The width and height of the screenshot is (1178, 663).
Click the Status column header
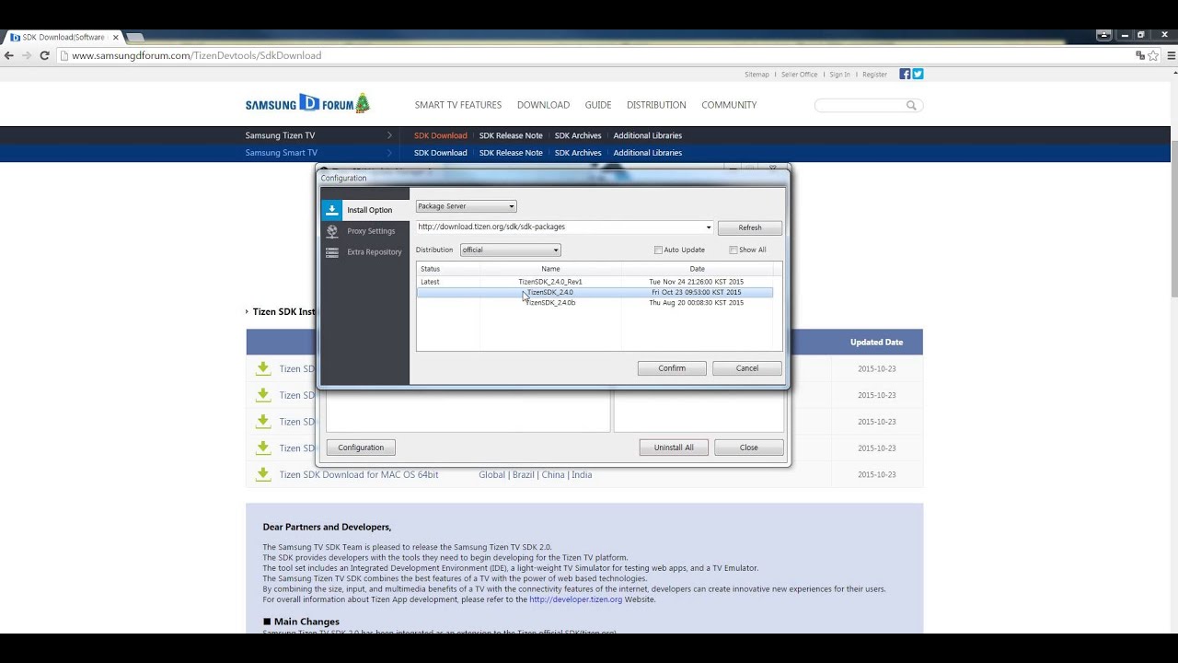[448, 269]
